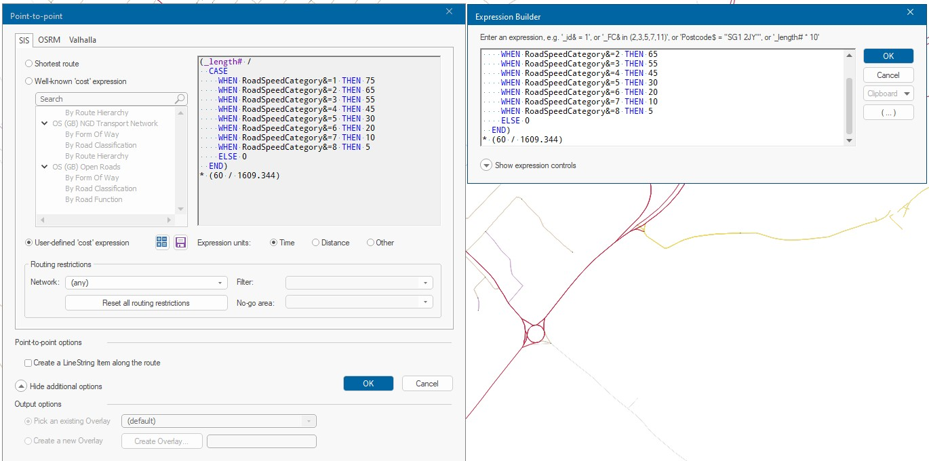
Task: Close the Point-to-point dialog
Action: (449, 12)
